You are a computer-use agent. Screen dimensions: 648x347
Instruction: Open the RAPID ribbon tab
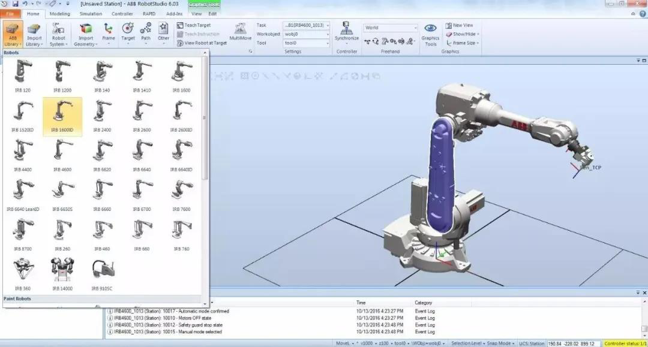tap(149, 13)
